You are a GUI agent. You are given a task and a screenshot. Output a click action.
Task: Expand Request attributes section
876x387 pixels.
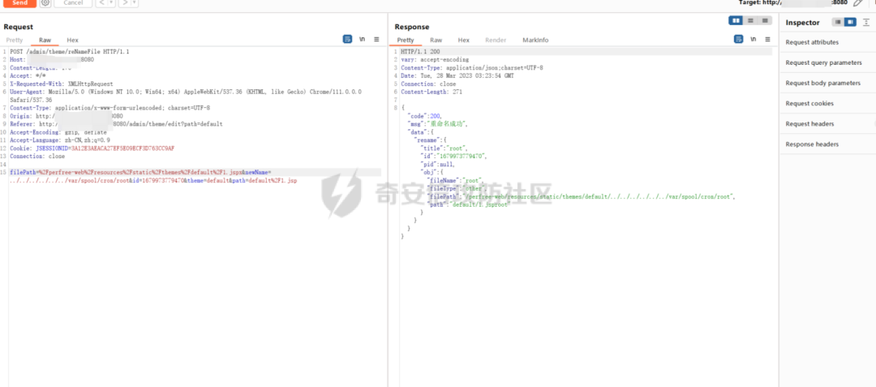pos(827,42)
